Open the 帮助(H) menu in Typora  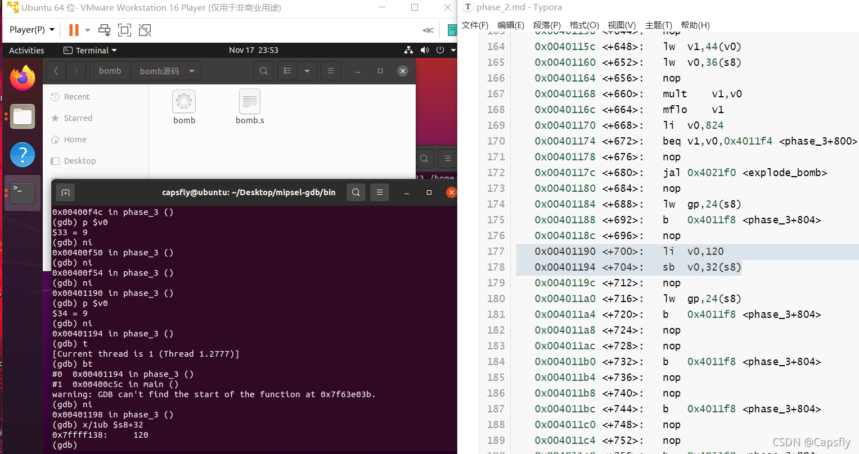coord(695,25)
